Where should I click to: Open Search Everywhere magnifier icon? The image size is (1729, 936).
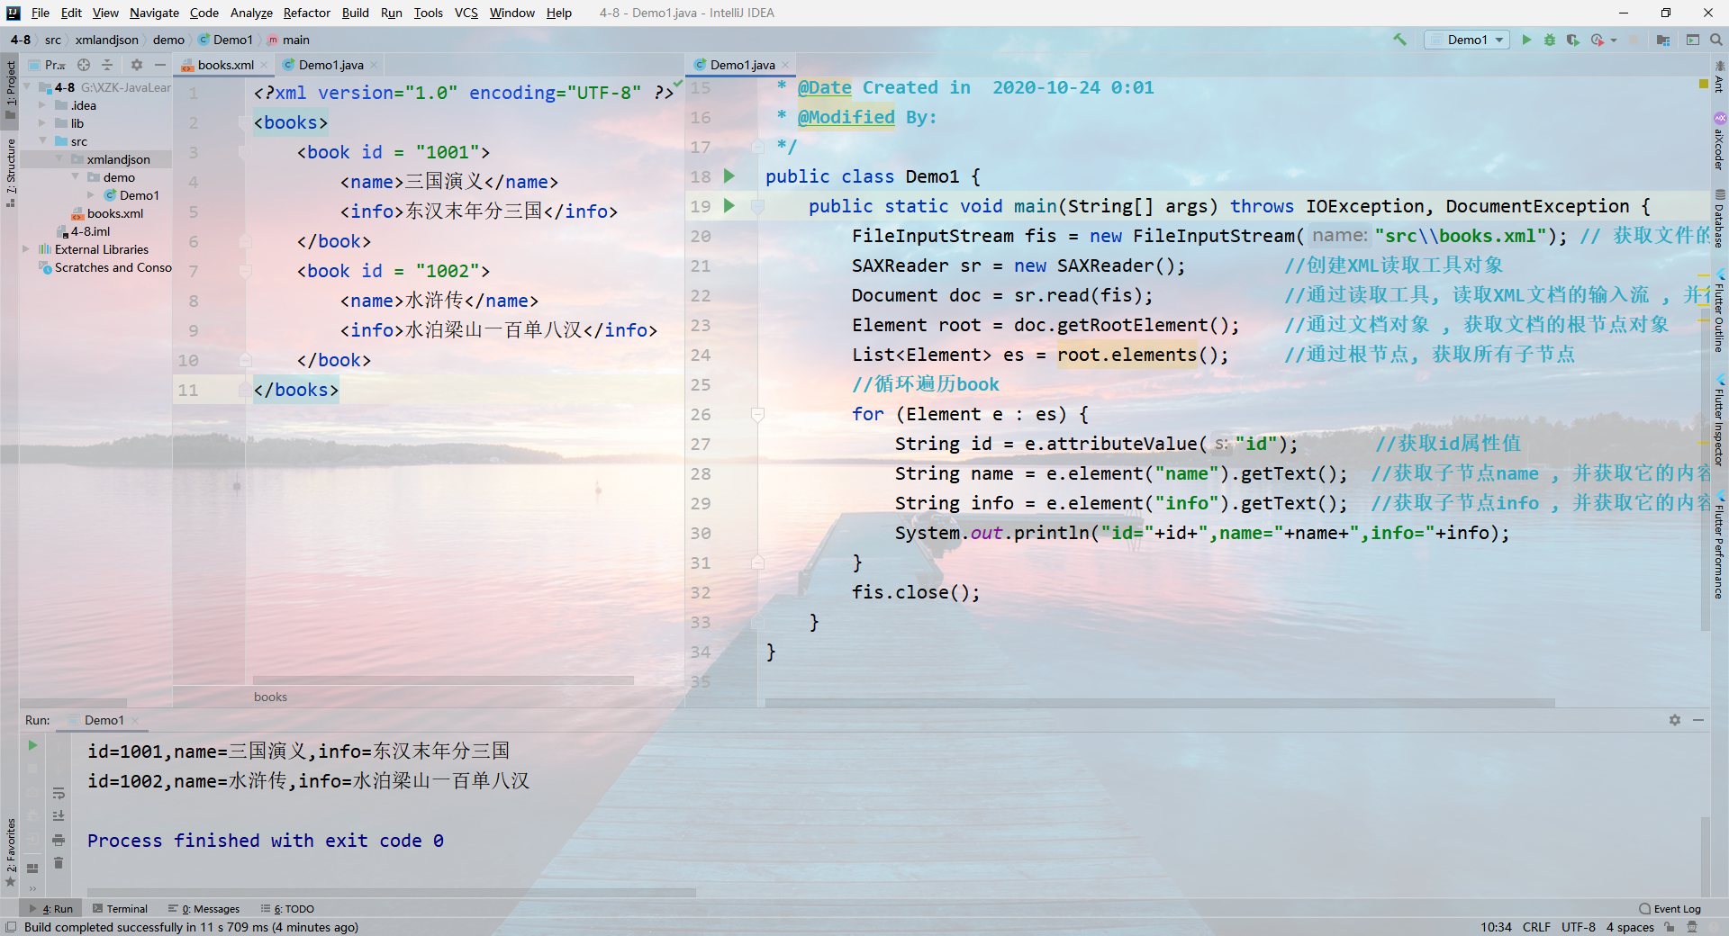coord(1716,40)
